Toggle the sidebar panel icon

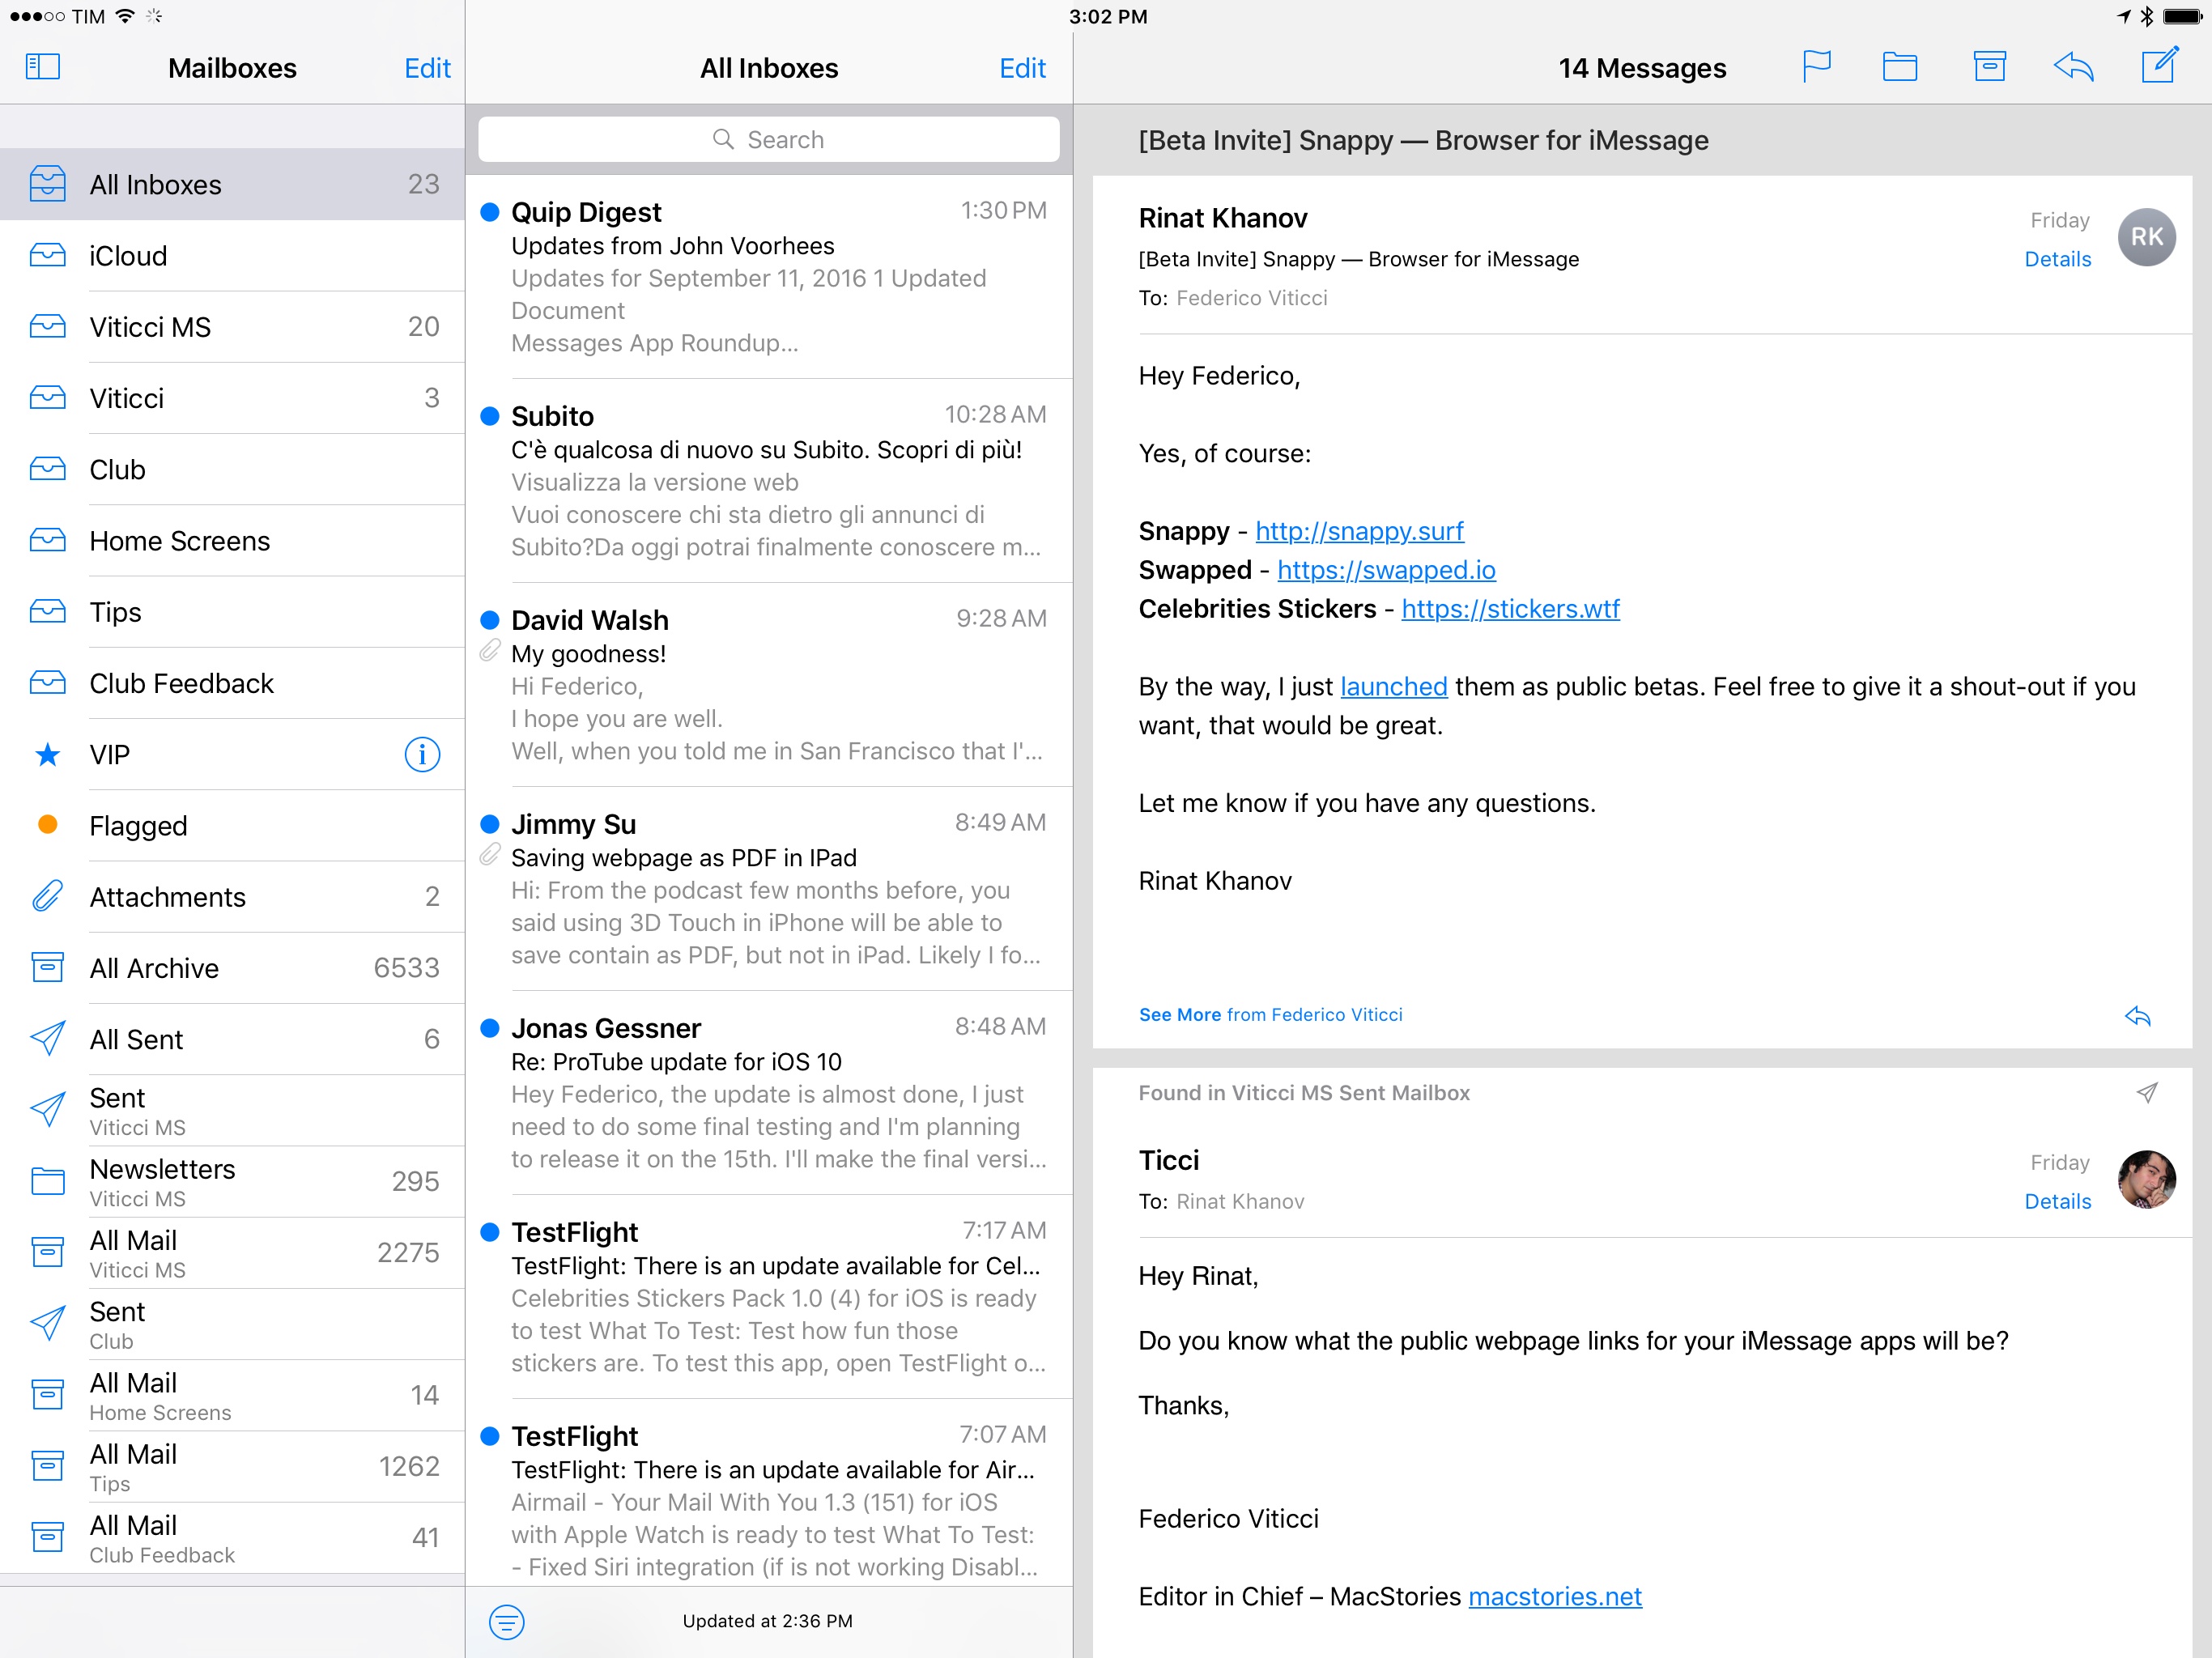click(x=43, y=67)
